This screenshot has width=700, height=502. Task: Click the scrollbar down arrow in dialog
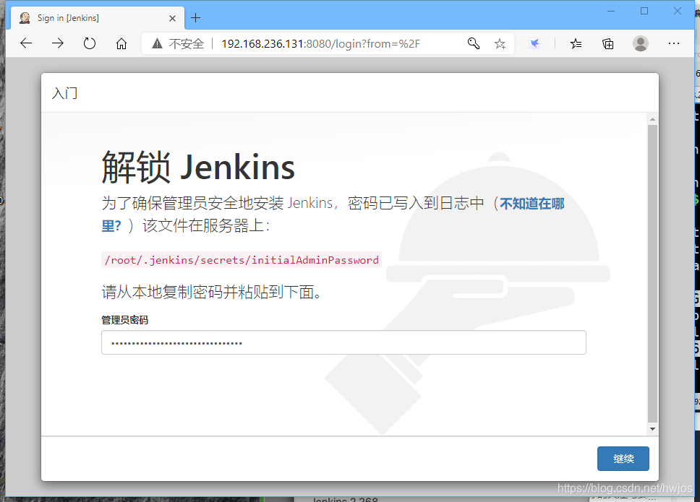coord(653,429)
